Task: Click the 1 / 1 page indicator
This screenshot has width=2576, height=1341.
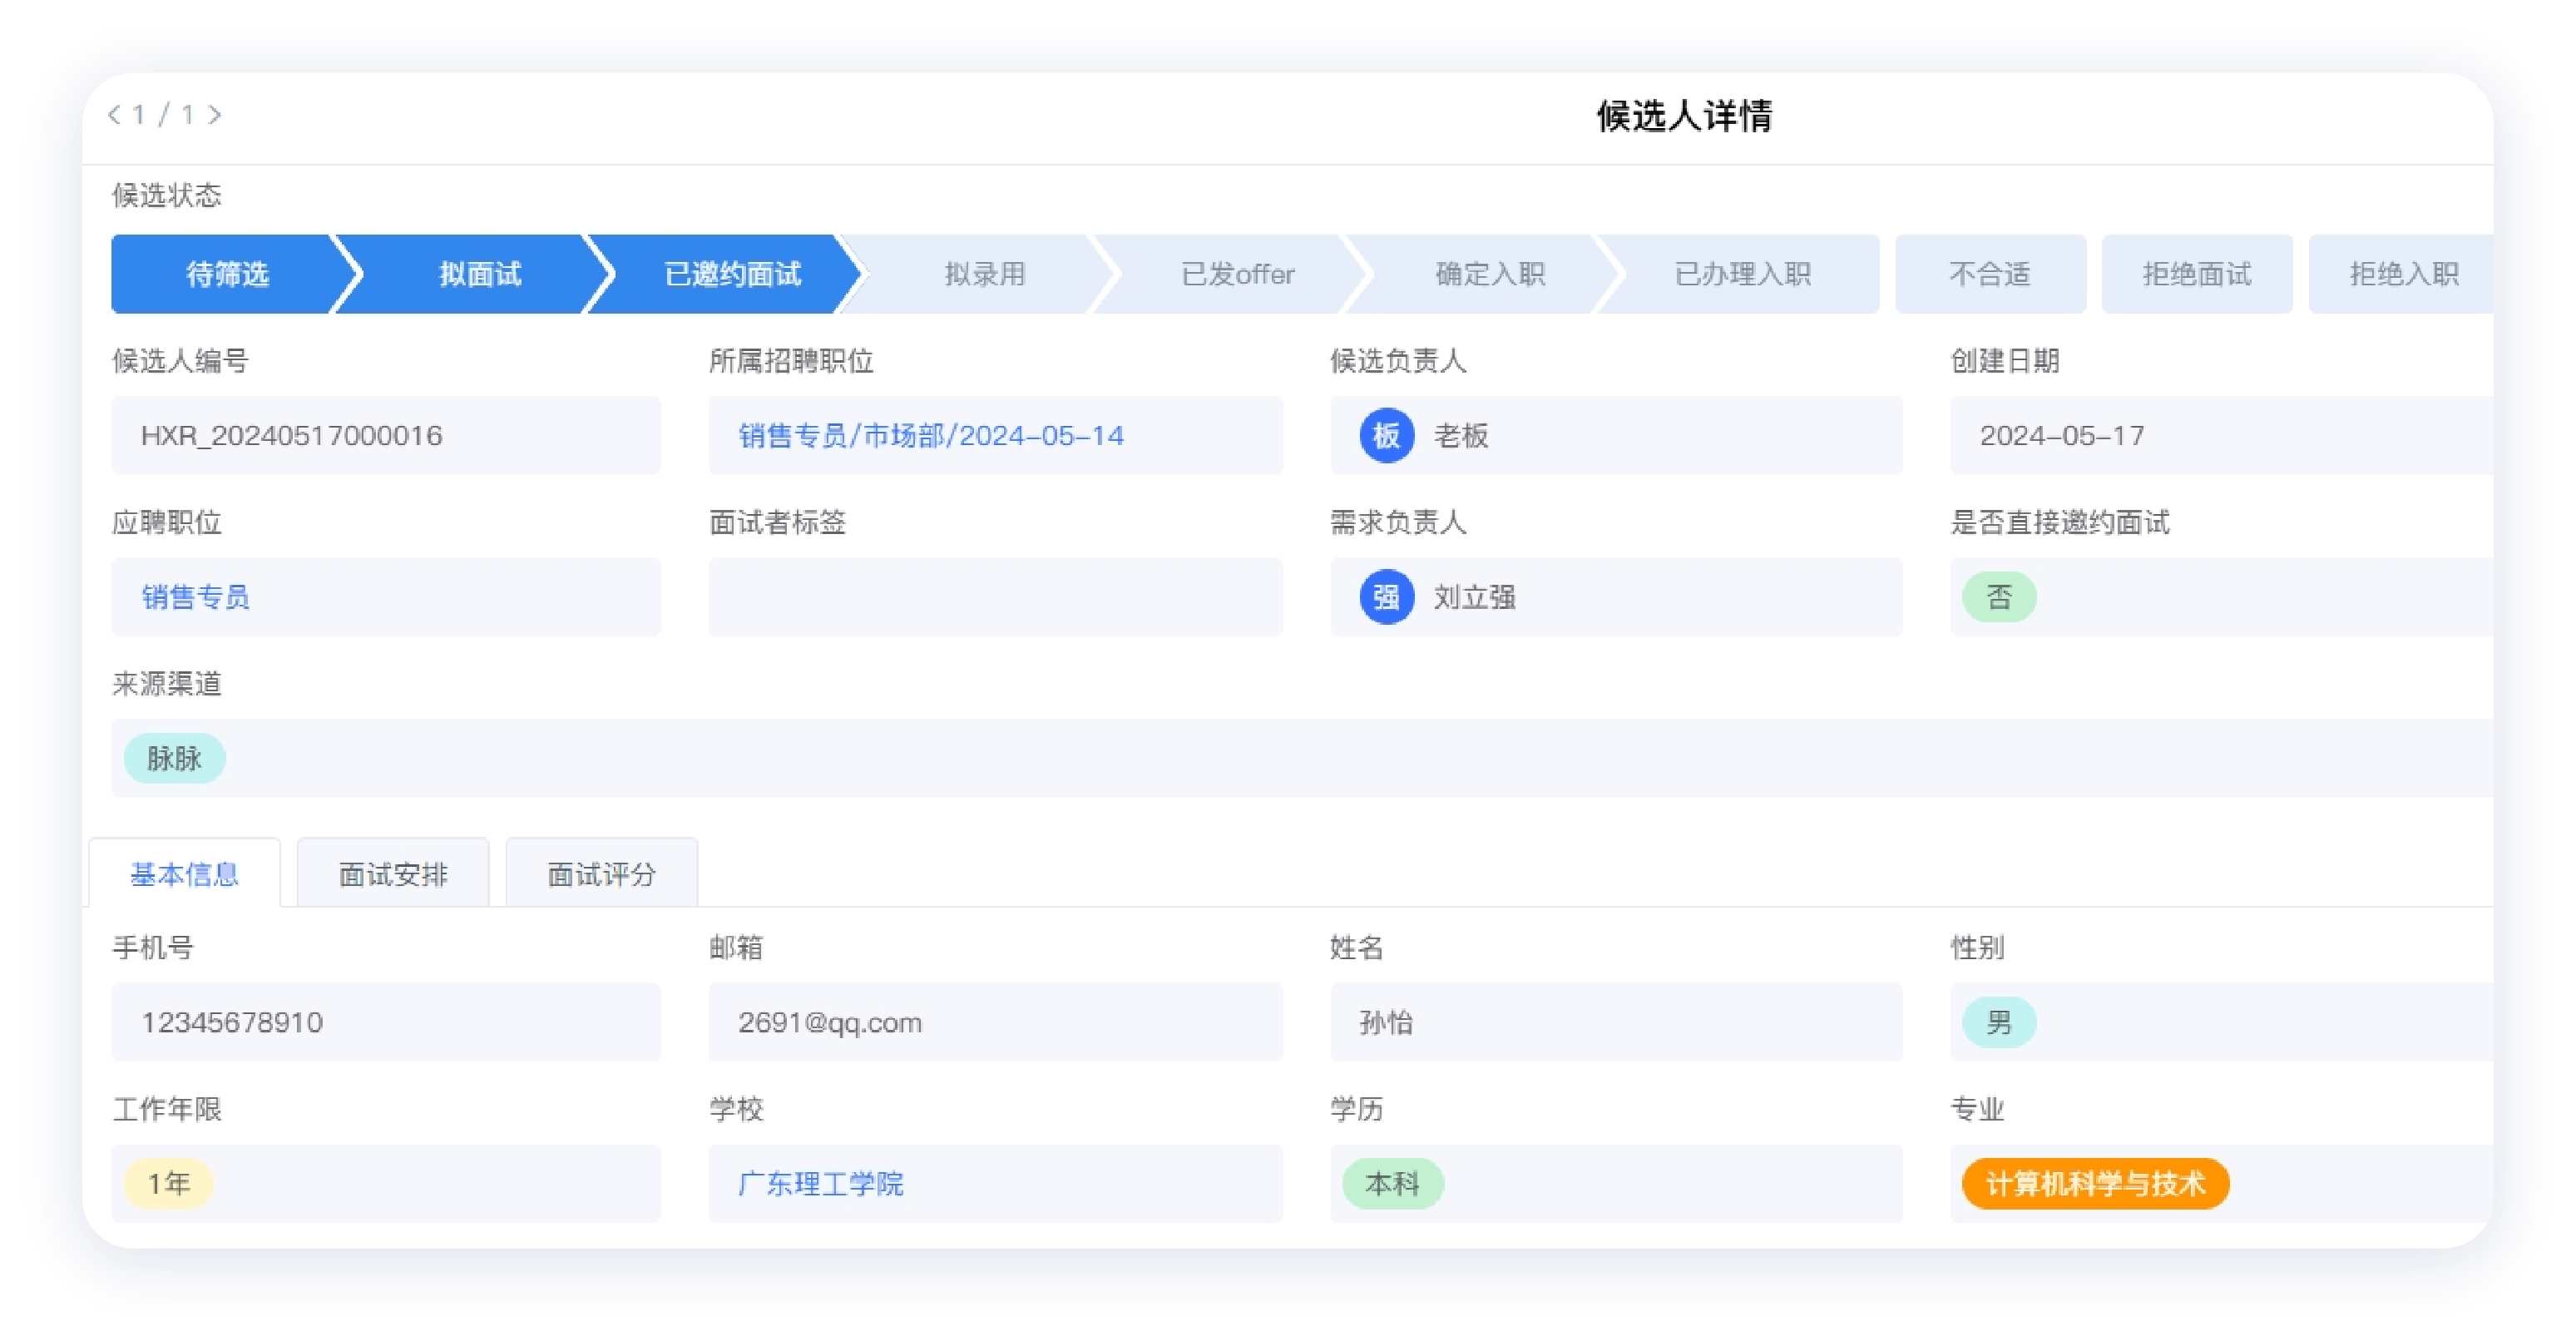Action: 164,115
